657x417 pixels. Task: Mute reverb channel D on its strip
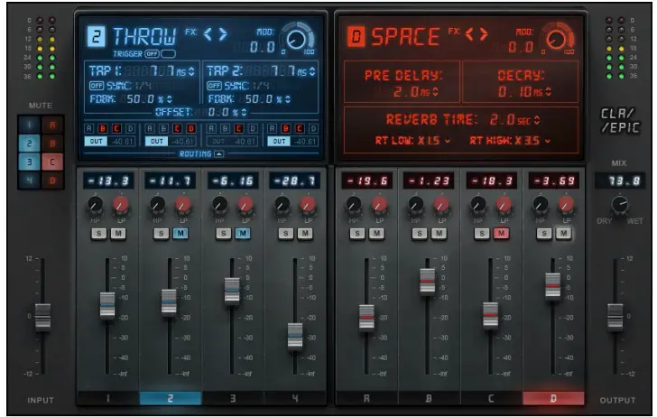point(563,234)
